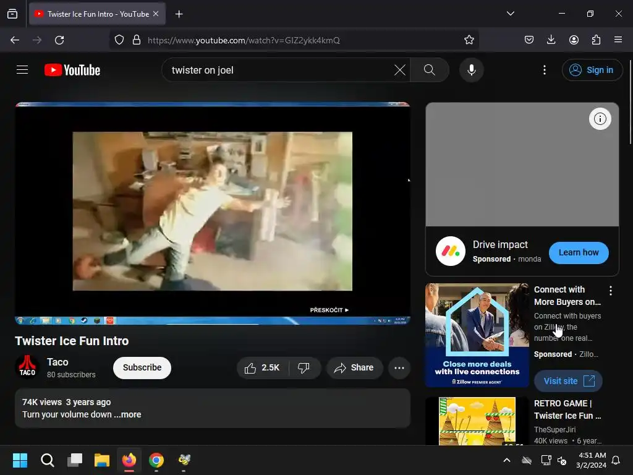Clear the search box with the X
633x475 pixels.
[x=400, y=70]
